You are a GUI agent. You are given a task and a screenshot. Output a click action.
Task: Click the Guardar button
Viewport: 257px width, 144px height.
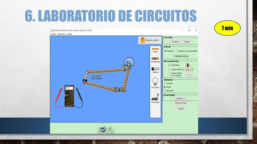pyautogui.click(x=175, y=42)
